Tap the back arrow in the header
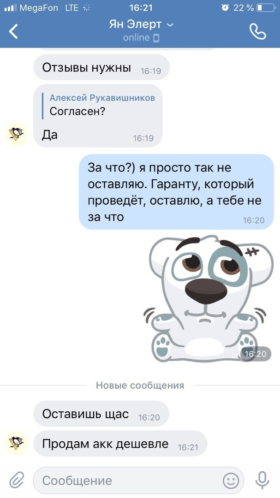This screenshot has height=498, width=280. (13, 31)
